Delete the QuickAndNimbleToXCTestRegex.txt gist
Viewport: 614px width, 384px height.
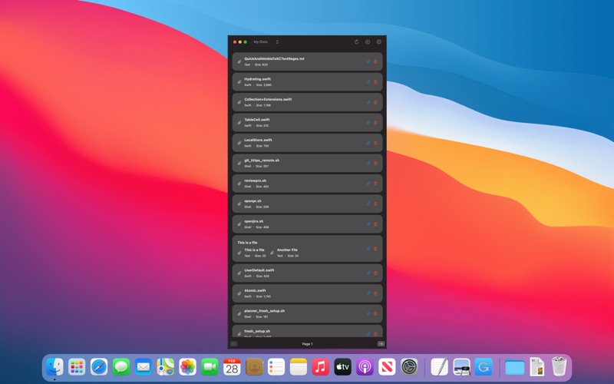tap(375, 61)
